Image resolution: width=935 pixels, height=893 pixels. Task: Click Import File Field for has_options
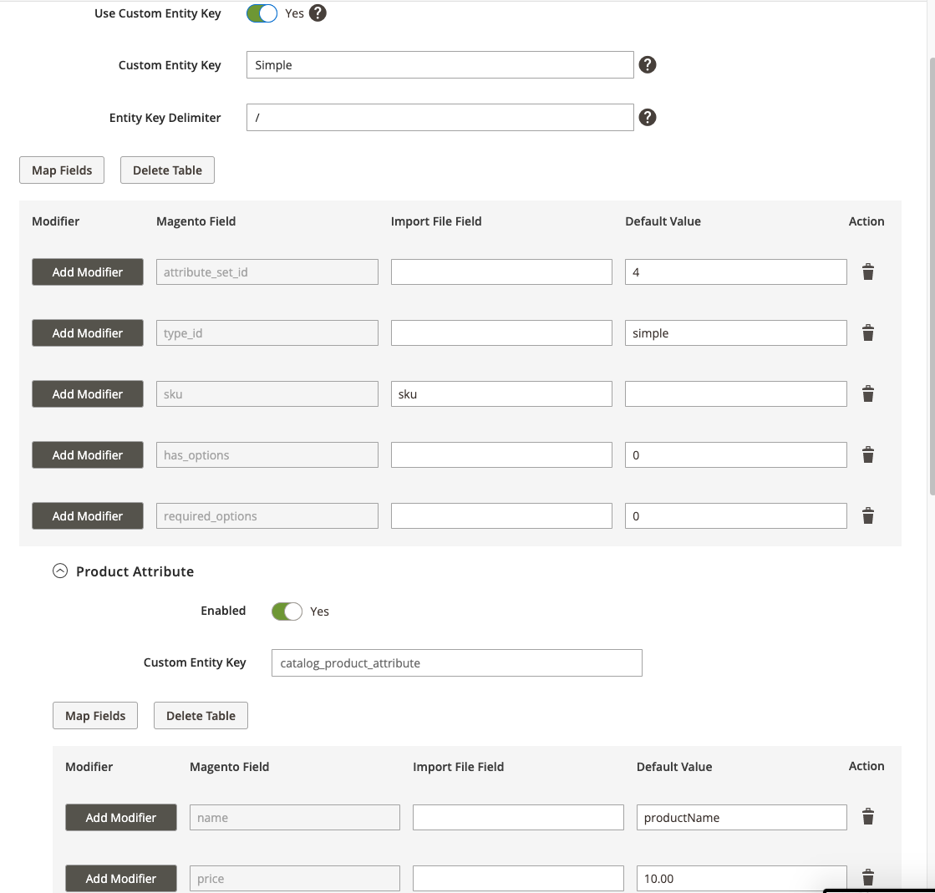tap(501, 454)
